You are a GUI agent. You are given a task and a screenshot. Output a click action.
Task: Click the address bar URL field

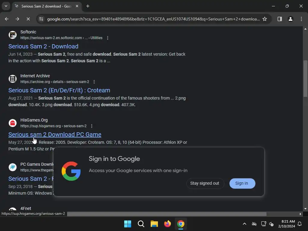click(153, 19)
